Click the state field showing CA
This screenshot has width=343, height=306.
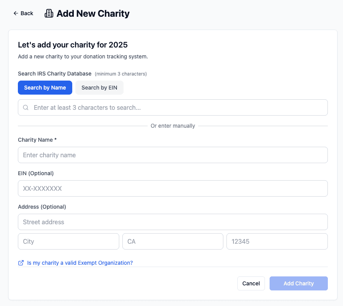(173, 241)
